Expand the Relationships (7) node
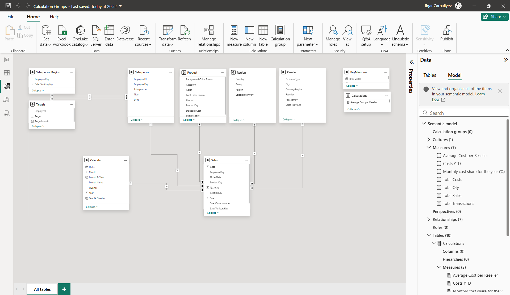510x295 pixels. tap(429, 219)
